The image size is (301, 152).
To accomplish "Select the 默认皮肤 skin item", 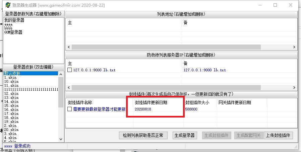I will click(x=12, y=73).
